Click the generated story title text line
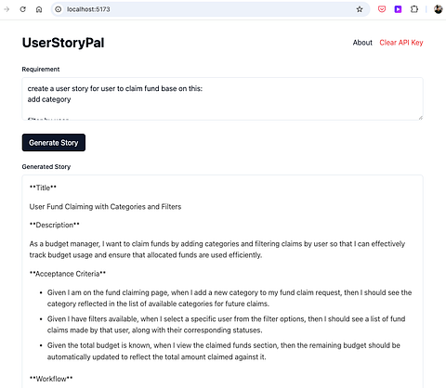 click(x=105, y=207)
